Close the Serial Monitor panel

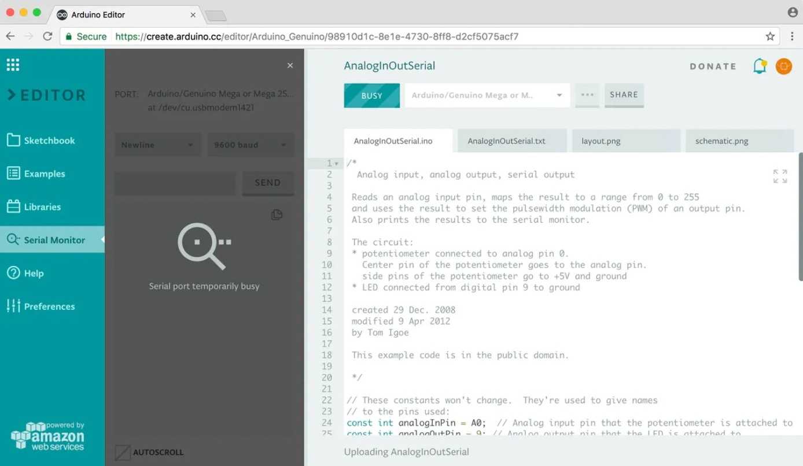290,66
